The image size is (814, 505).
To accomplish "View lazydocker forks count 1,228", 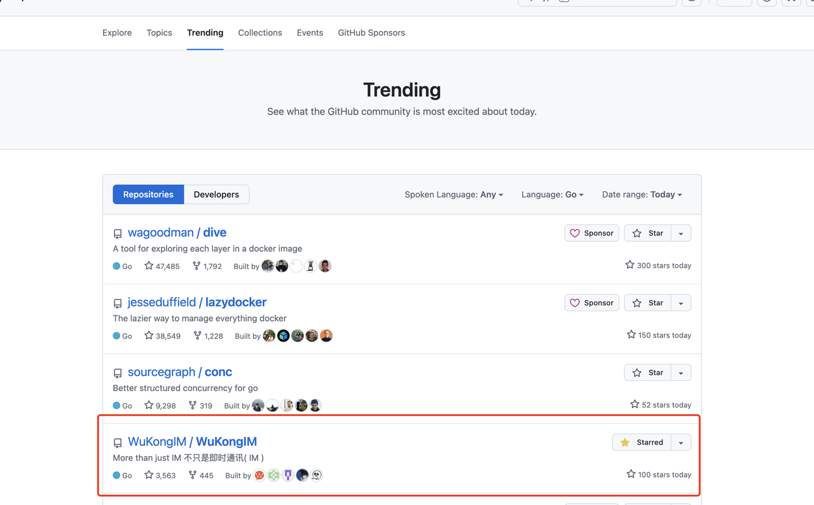I will coord(208,336).
